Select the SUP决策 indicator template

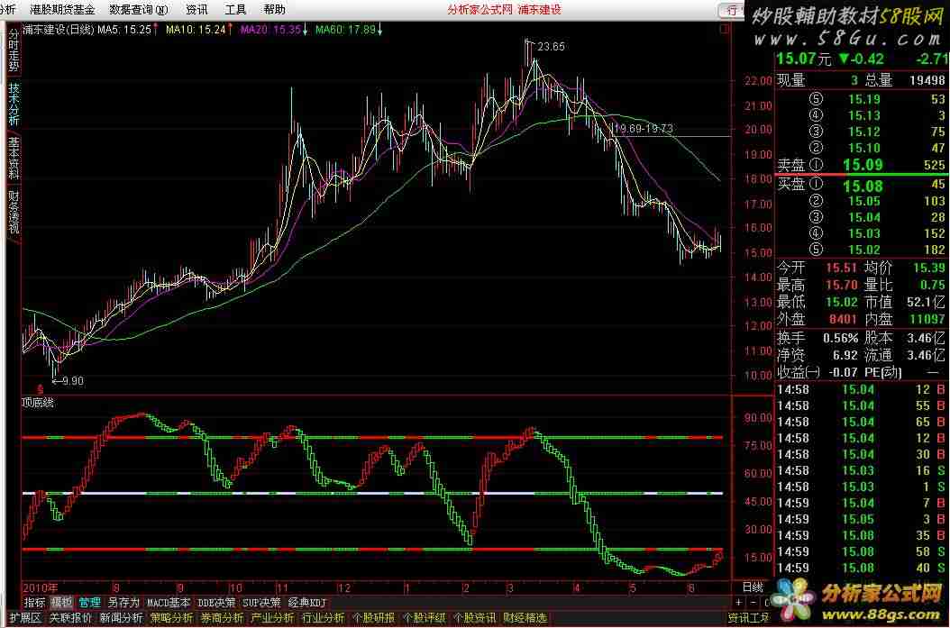coord(261,603)
